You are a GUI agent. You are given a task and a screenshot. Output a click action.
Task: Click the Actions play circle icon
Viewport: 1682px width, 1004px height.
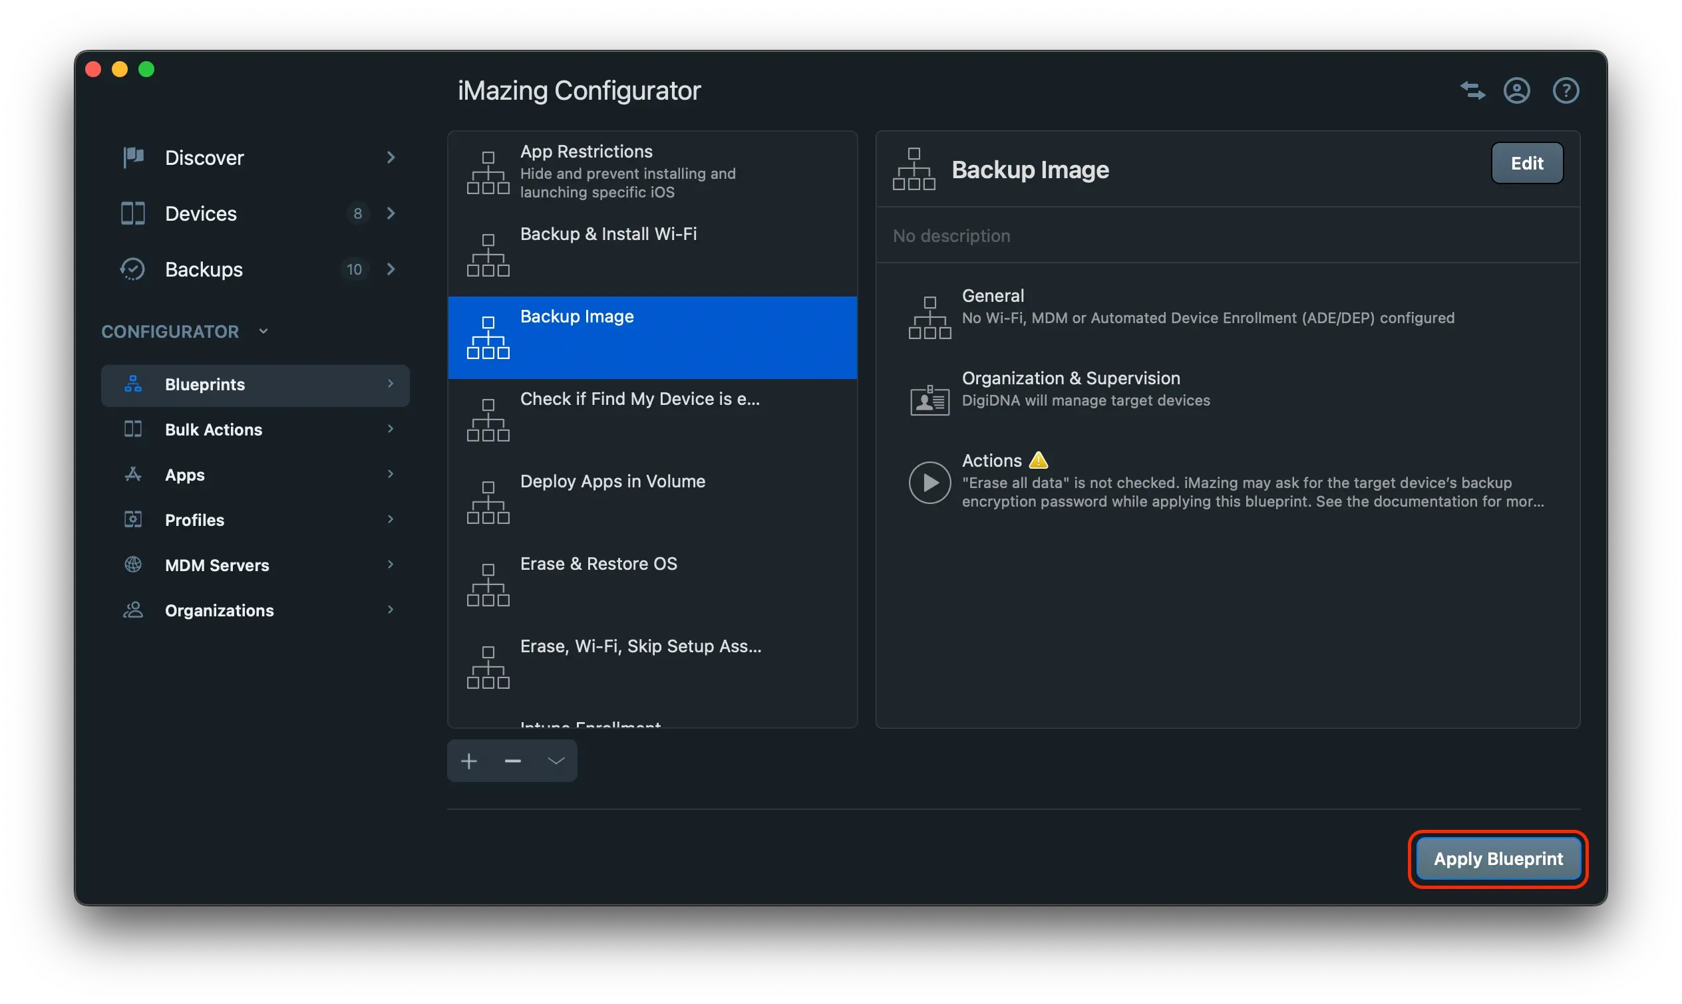tap(929, 482)
